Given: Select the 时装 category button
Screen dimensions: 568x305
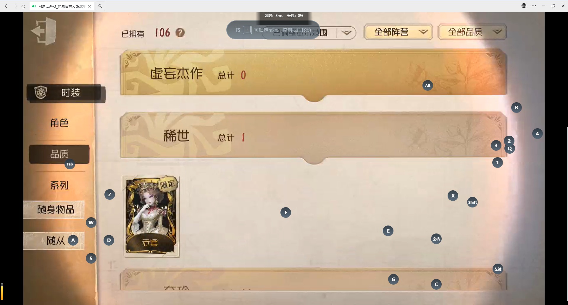Looking at the screenshot, I should pyautogui.click(x=66, y=93).
